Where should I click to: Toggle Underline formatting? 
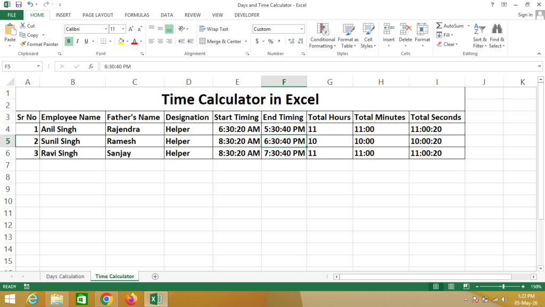tap(86, 42)
